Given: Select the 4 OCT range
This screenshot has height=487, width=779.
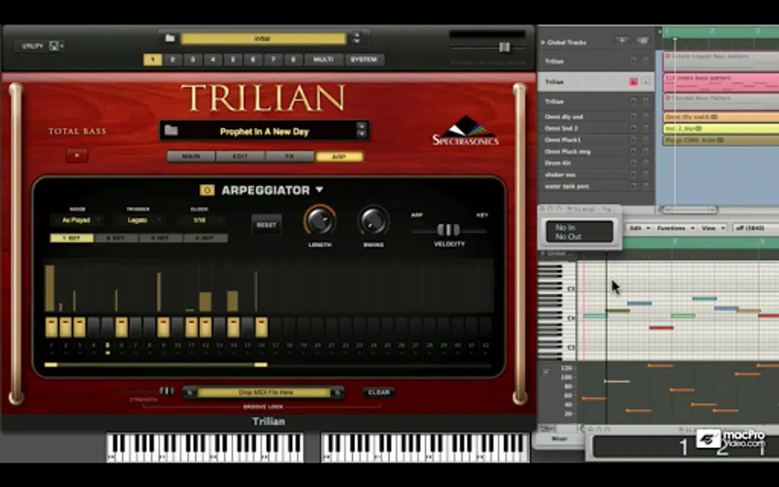Looking at the screenshot, I should click(206, 238).
